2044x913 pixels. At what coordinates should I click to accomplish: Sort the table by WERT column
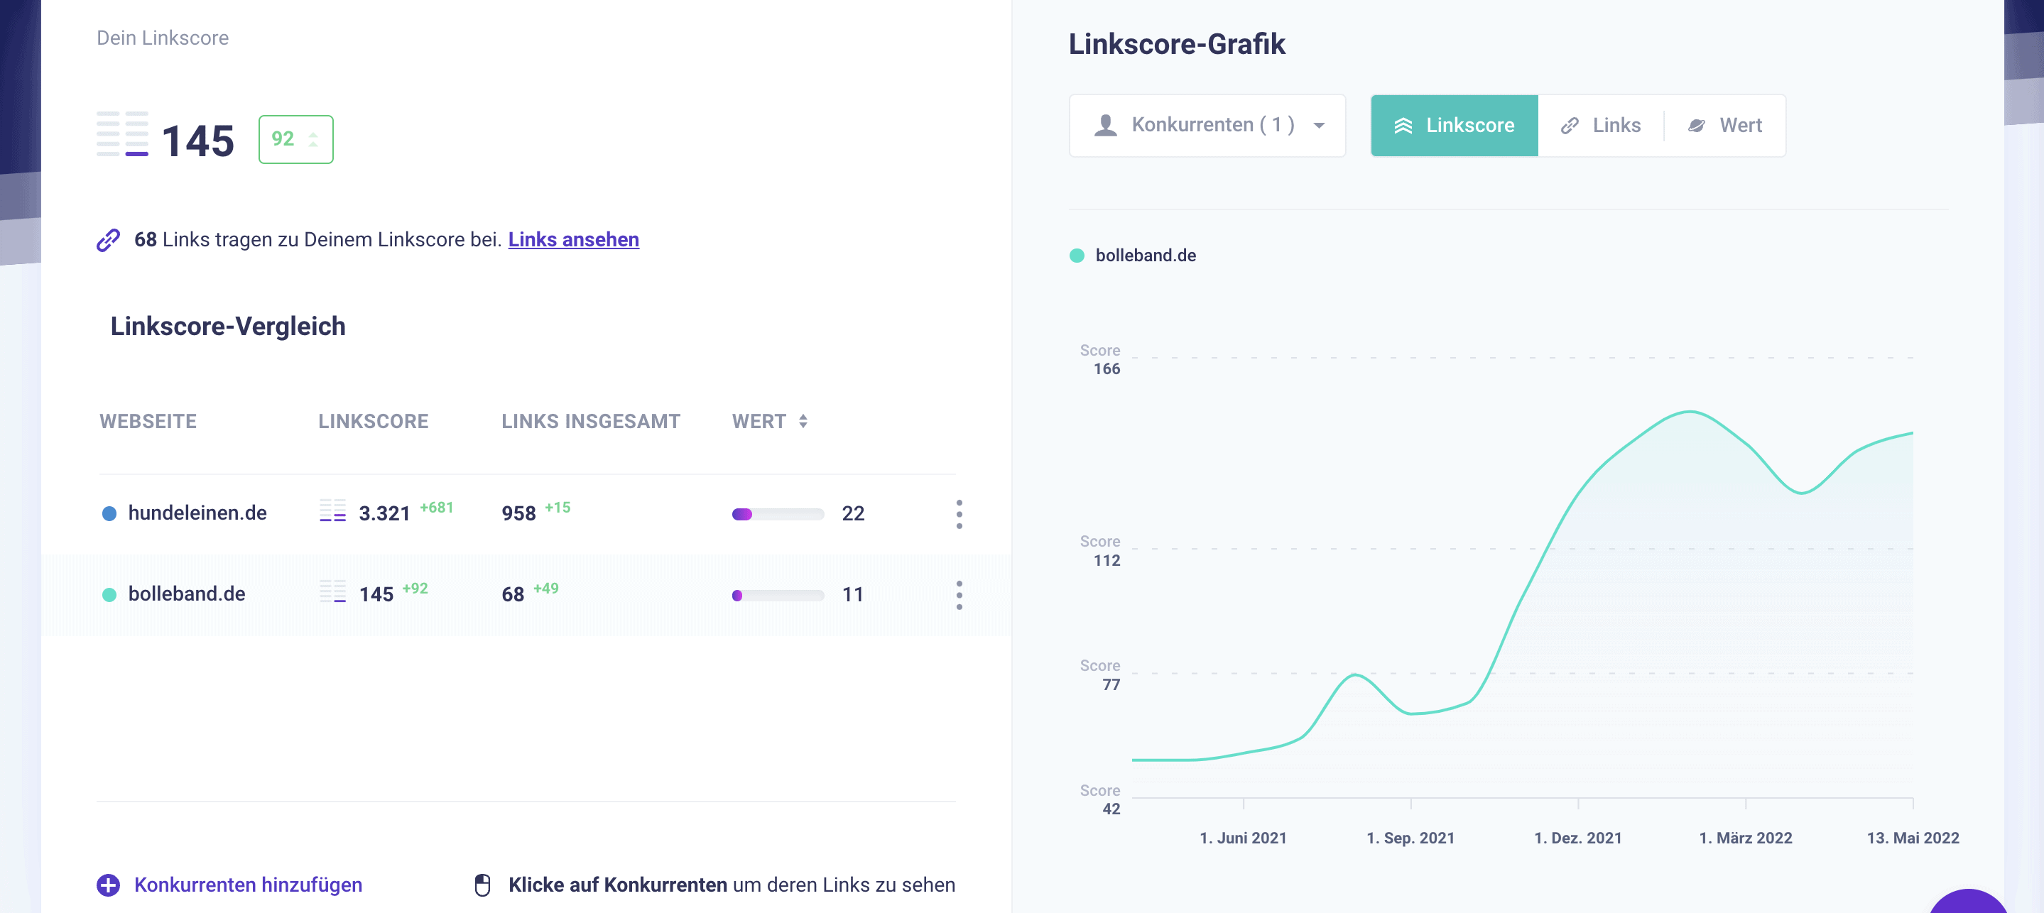click(769, 421)
